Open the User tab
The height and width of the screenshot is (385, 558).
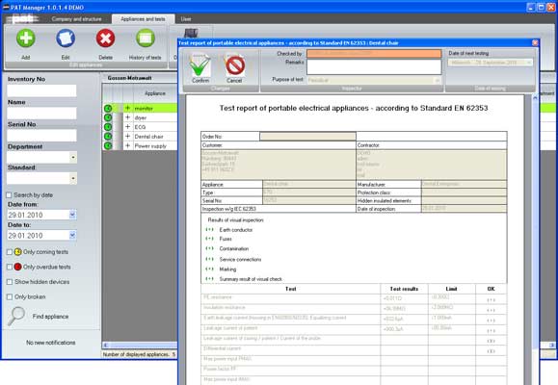[186, 19]
